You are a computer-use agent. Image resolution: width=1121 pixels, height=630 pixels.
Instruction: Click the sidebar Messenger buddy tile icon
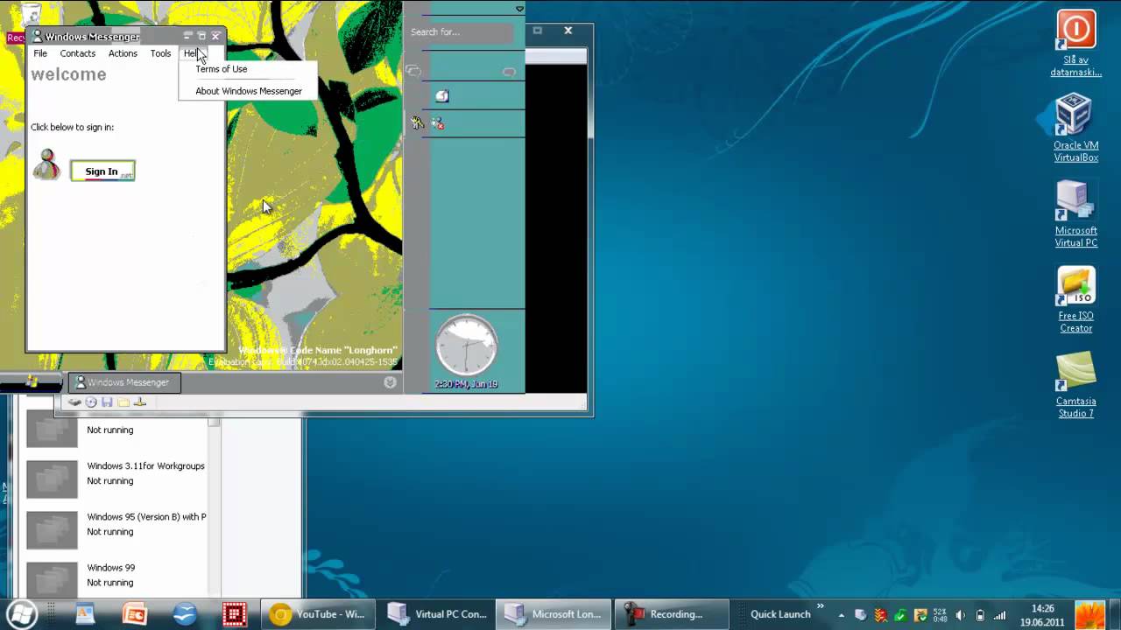(x=442, y=96)
